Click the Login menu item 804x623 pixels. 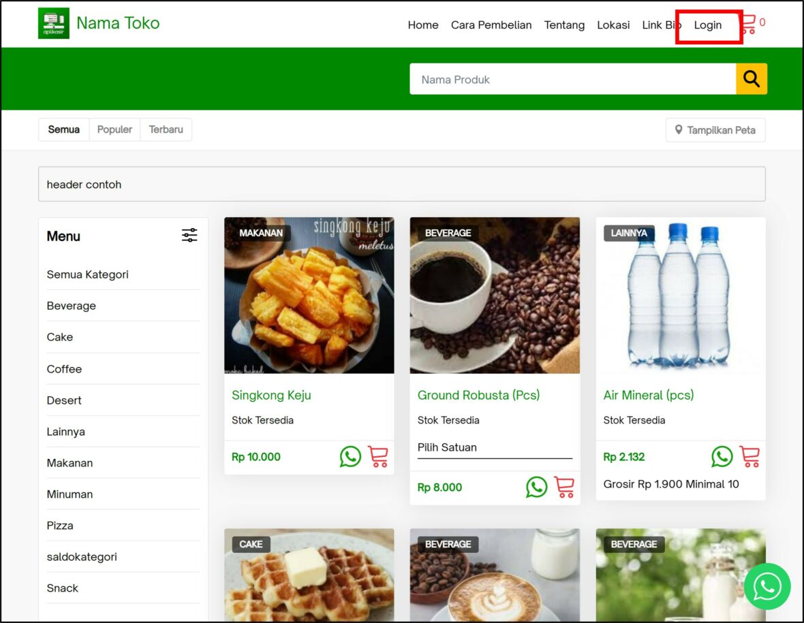pyautogui.click(x=708, y=25)
